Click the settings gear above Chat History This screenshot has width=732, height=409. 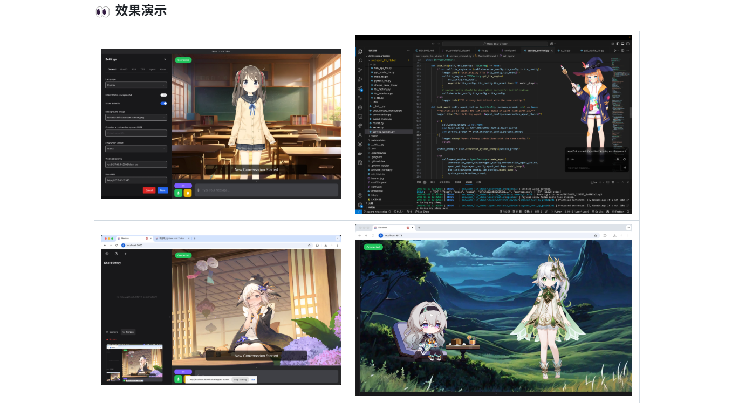(x=107, y=254)
